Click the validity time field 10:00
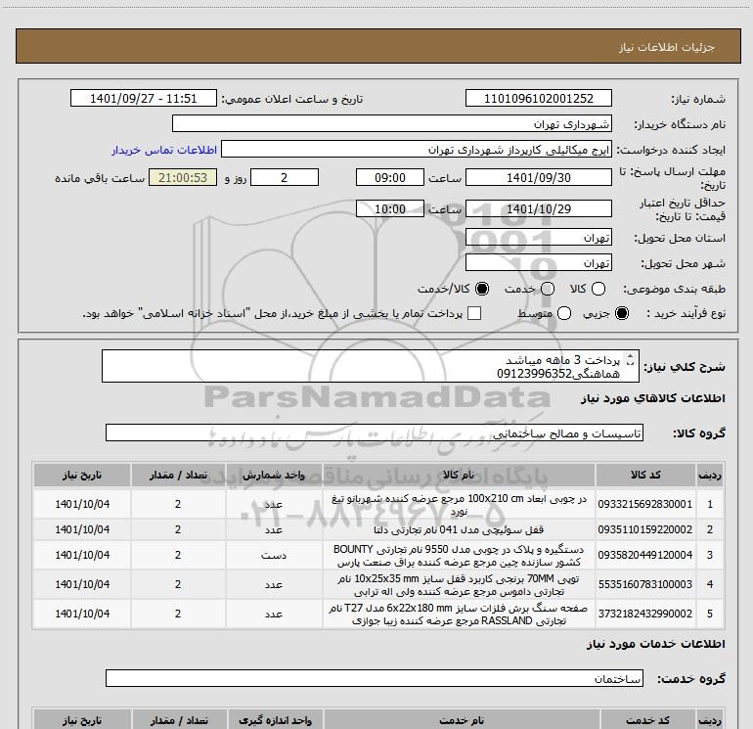Image resolution: width=753 pixels, height=729 pixels. coord(390,208)
